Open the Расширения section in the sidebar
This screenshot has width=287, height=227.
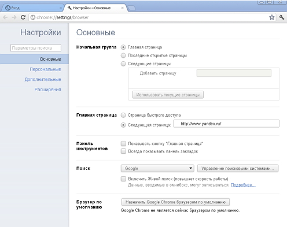[x=47, y=90]
